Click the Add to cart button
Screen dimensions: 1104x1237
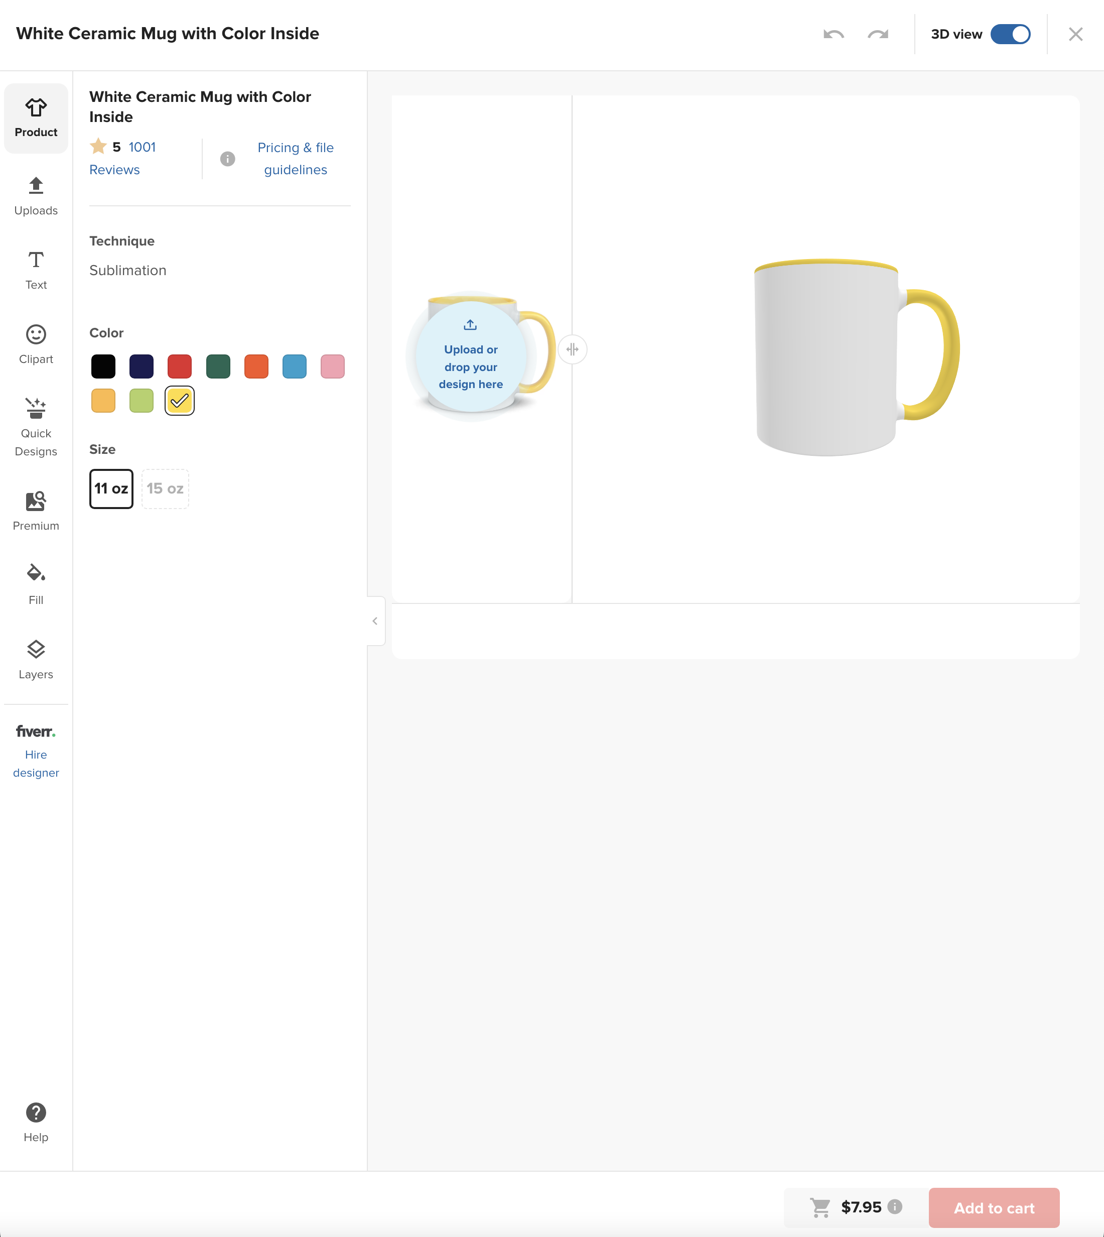[x=994, y=1207]
